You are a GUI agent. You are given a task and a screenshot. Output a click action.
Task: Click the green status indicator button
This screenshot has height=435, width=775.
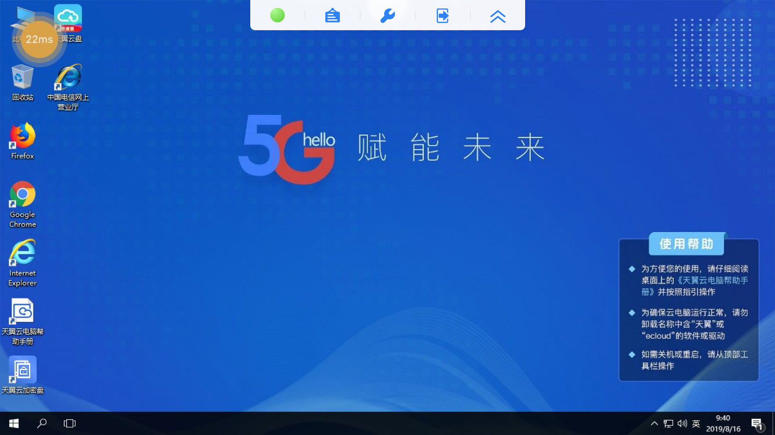pyautogui.click(x=277, y=15)
